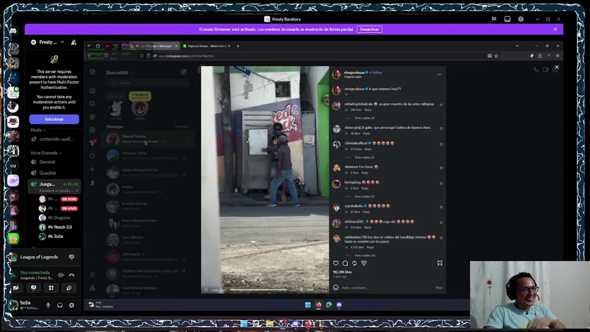
Task: Save the Instagram post with the bookmark icon
Action: click(x=440, y=263)
